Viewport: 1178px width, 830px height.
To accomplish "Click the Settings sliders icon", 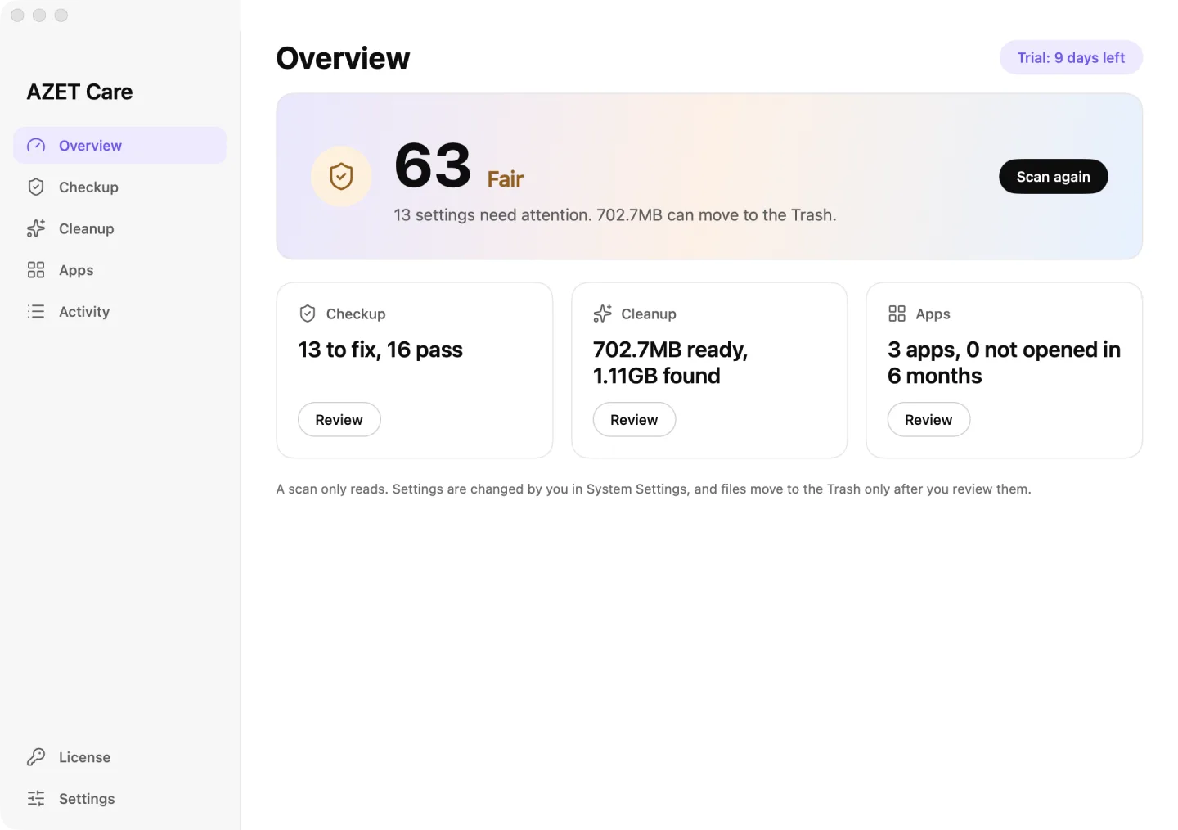I will 36,799.
